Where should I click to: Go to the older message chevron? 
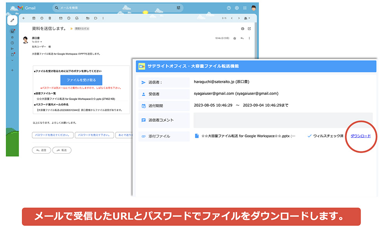pos(239,18)
